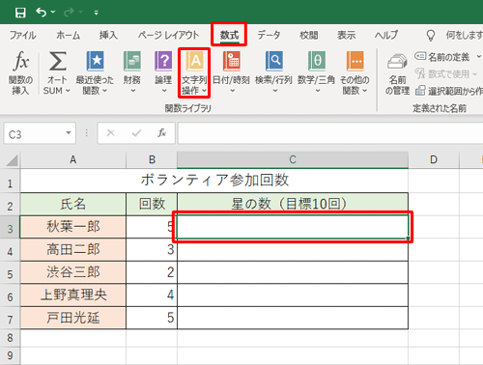Click the 星の数 cell for 戸田光延
The height and width of the screenshot is (365, 483).
pyautogui.click(x=293, y=318)
